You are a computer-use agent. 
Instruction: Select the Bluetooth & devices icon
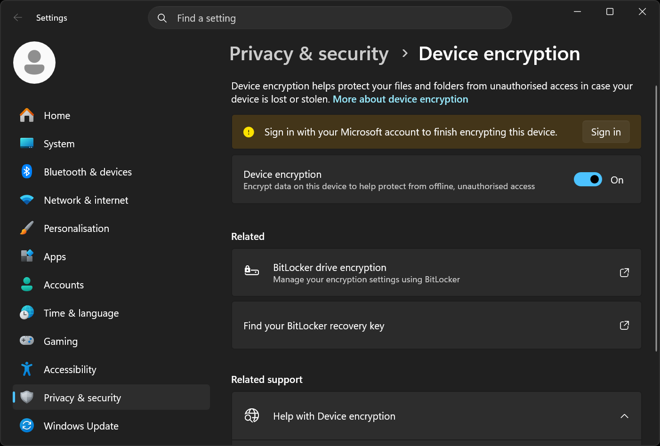click(27, 171)
